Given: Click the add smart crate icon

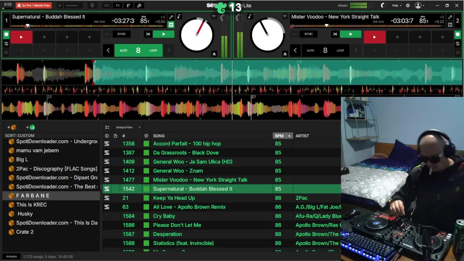Looking at the screenshot, I should tap(31, 127).
